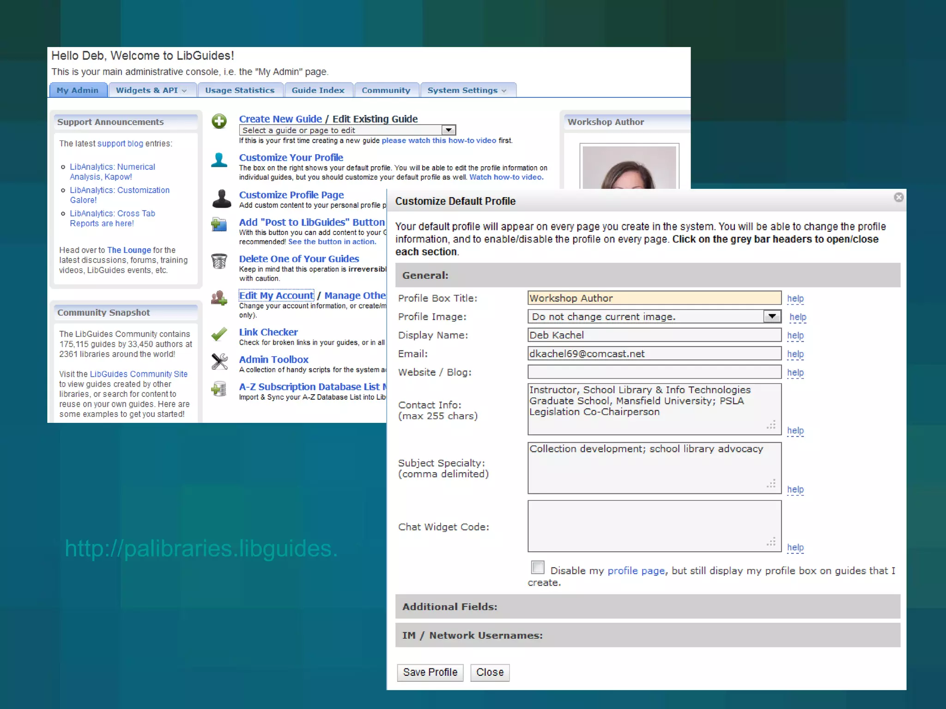Click the green plus Create New Guide icon
This screenshot has width=946, height=709.
point(219,121)
